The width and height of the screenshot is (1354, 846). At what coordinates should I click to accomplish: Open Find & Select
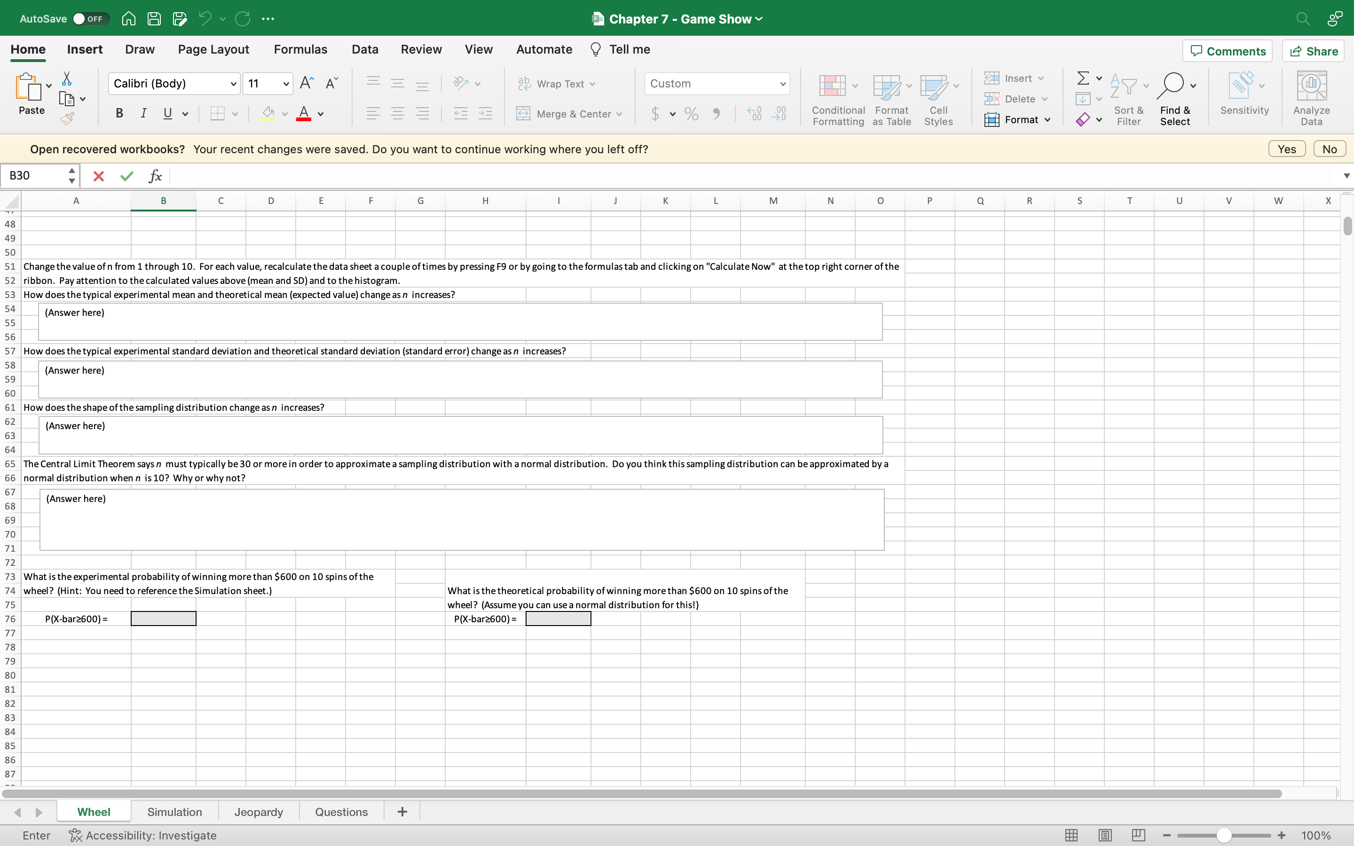pos(1175,100)
